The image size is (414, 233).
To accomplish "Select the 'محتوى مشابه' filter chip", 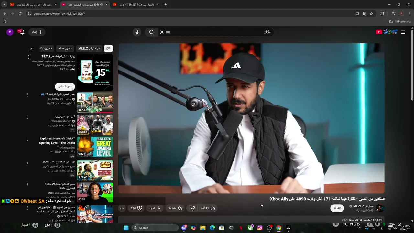I will [x=65, y=48].
